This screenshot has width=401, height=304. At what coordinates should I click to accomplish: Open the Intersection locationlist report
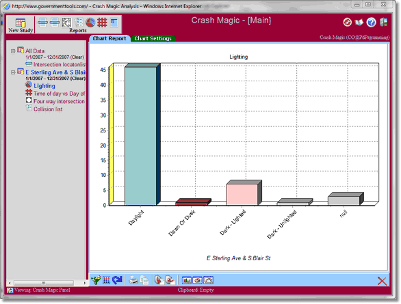point(60,65)
